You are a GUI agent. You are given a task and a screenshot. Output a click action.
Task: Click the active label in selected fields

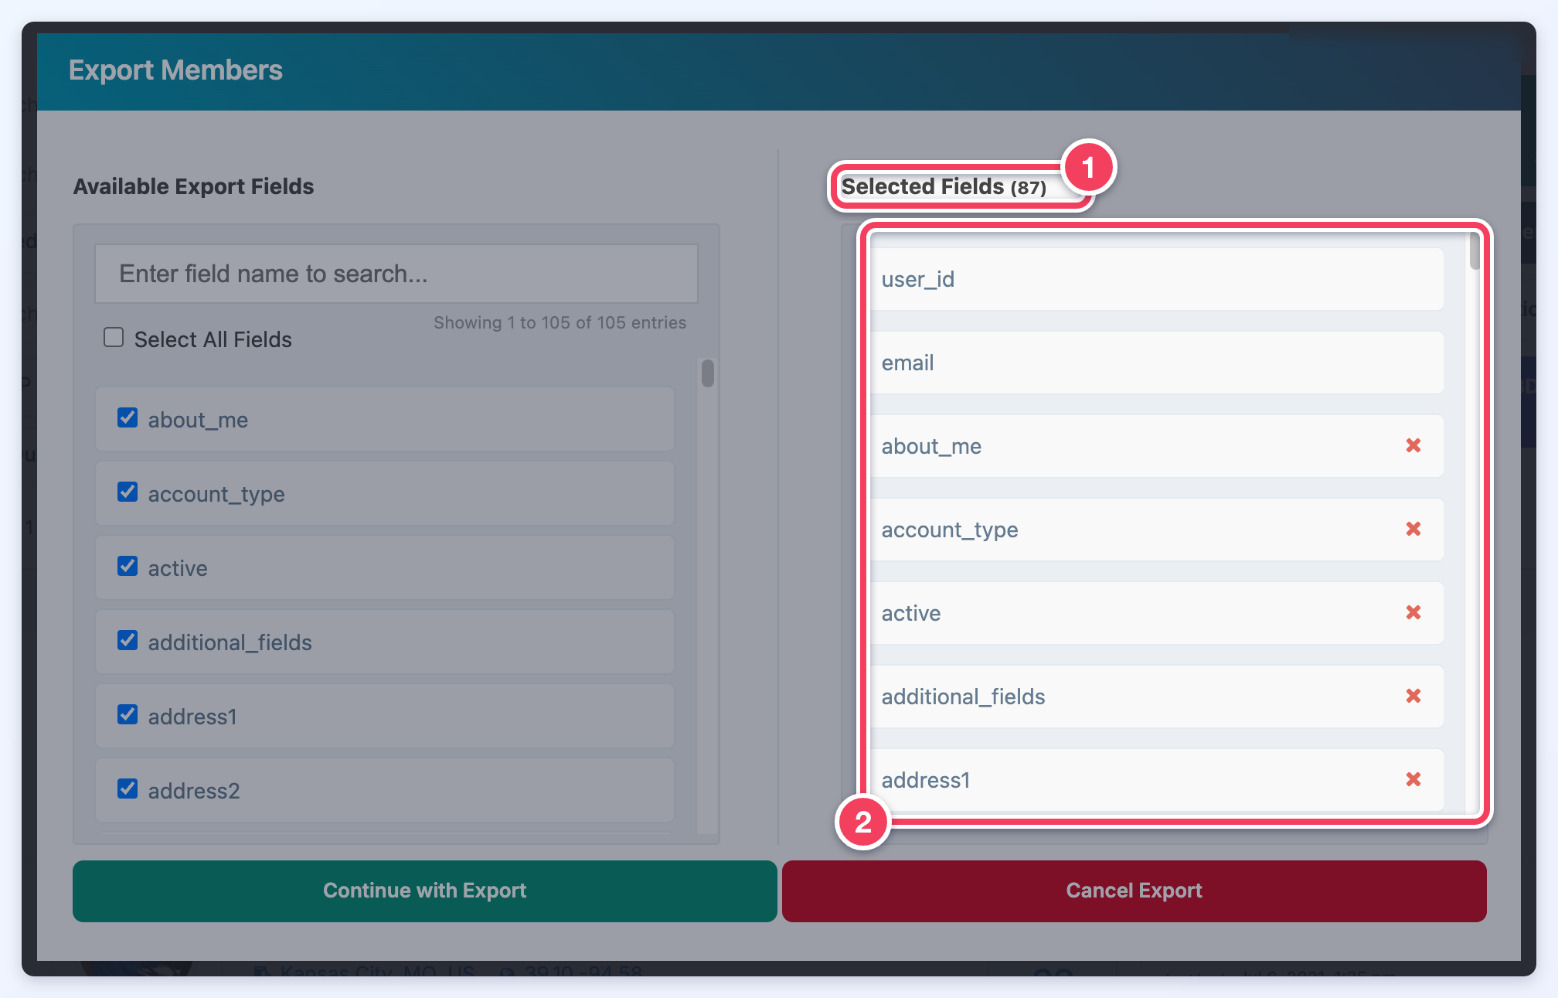point(911,613)
